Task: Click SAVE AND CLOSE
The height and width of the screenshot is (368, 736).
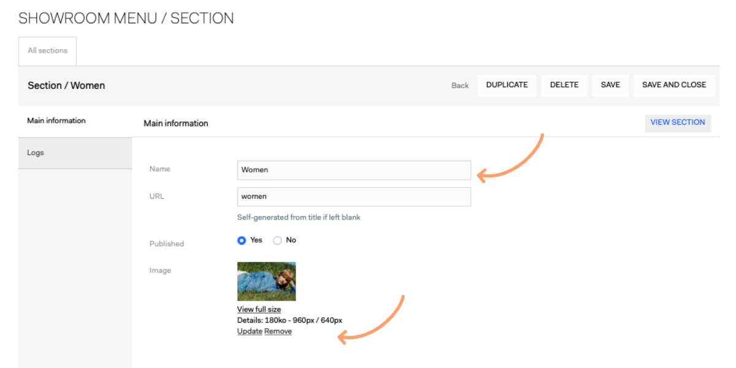Action: pos(674,85)
